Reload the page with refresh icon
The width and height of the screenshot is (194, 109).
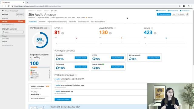[x=9, y=6]
